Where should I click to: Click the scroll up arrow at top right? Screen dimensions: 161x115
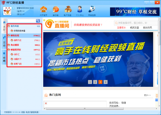click(159, 19)
